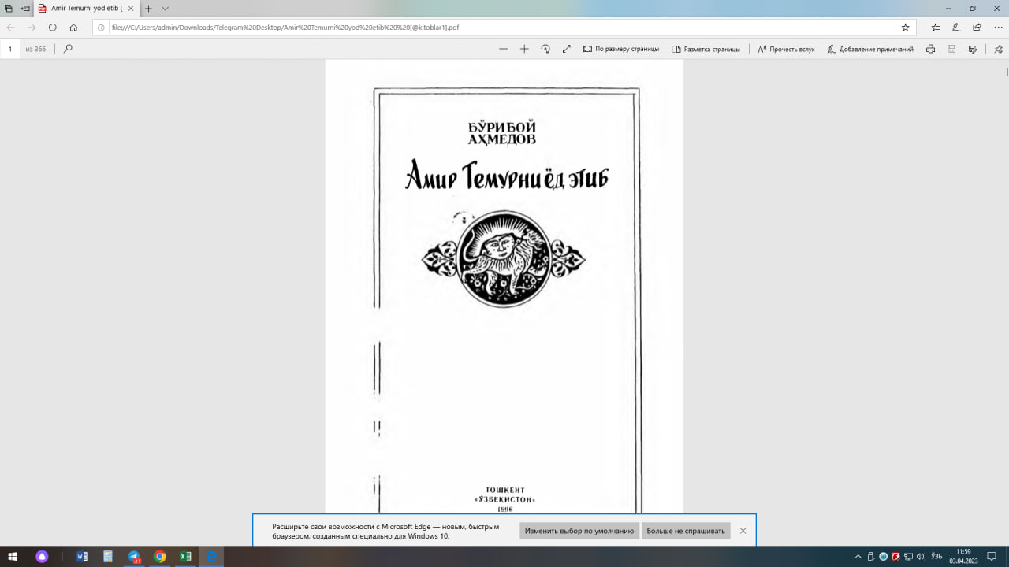1009x567 pixels.
Task: Click the safely remove USB tray icon
Action: click(871, 556)
